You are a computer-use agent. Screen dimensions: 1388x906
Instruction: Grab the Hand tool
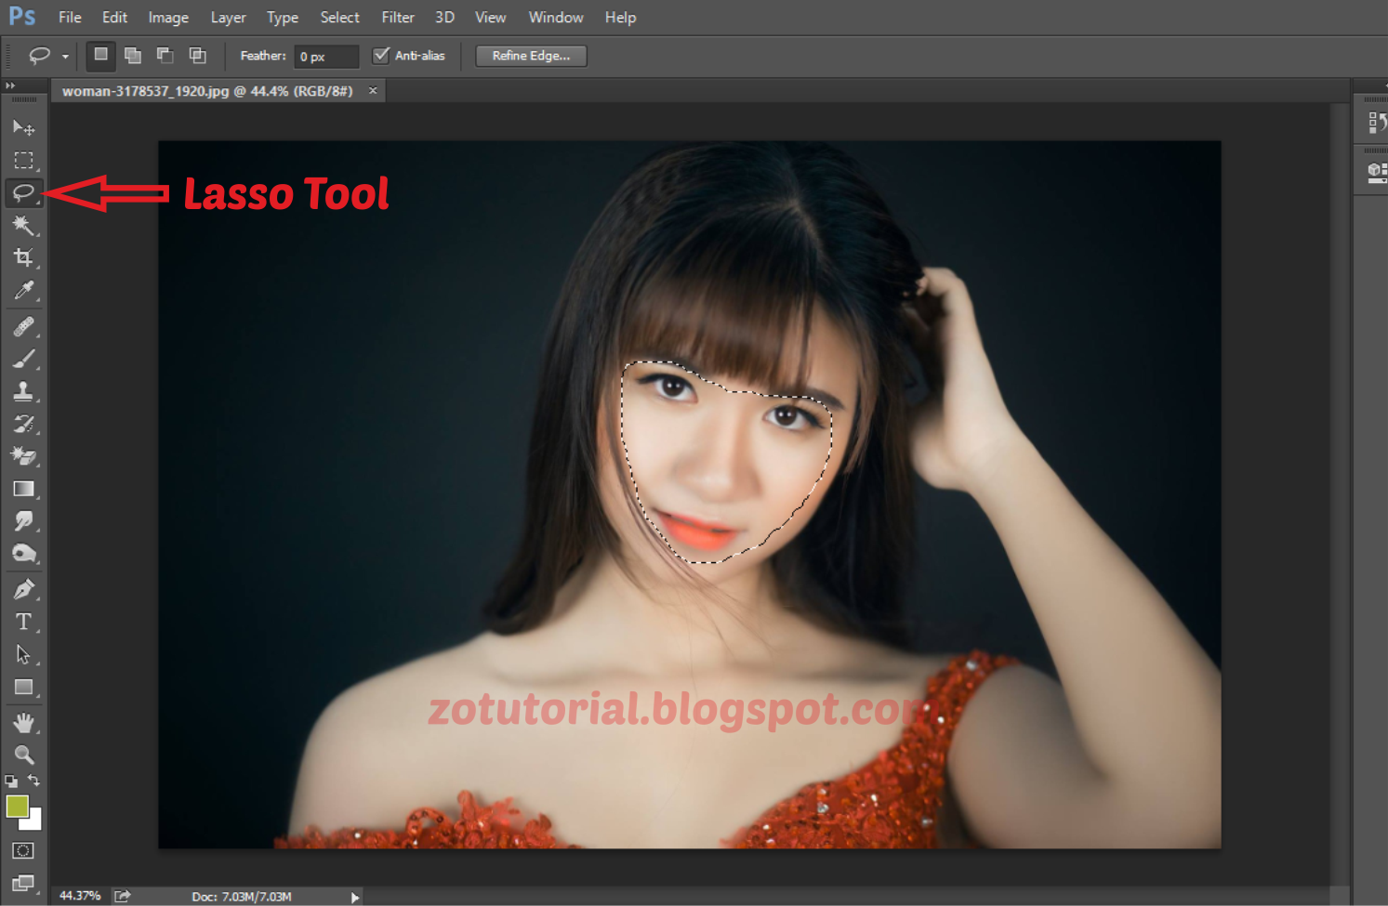point(23,722)
